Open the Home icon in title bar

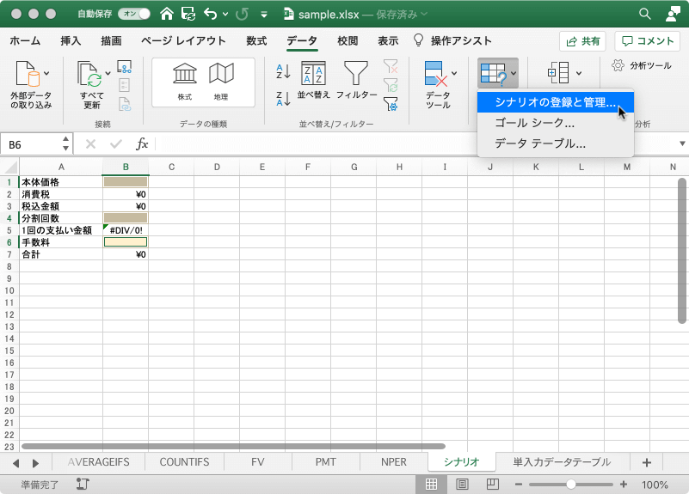click(x=167, y=14)
